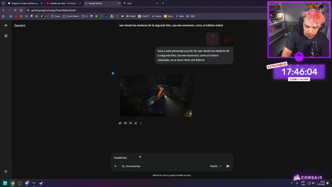This screenshot has height=187, width=332.
Task: Open the IA bookmark folder
Action: coord(84,16)
